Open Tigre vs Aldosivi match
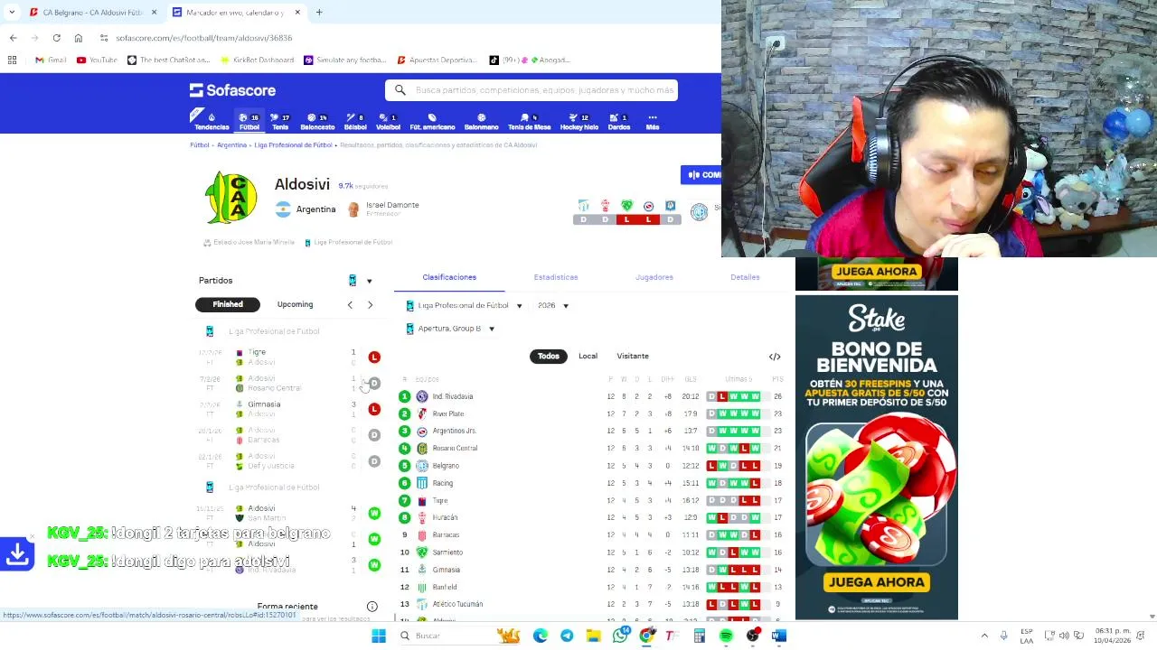The width and height of the screenshot is (1157, 650). 289,357
